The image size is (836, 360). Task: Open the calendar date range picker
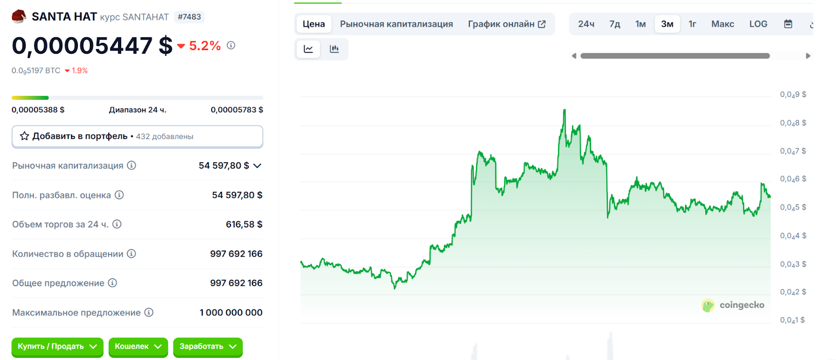[x=788, y=24]
